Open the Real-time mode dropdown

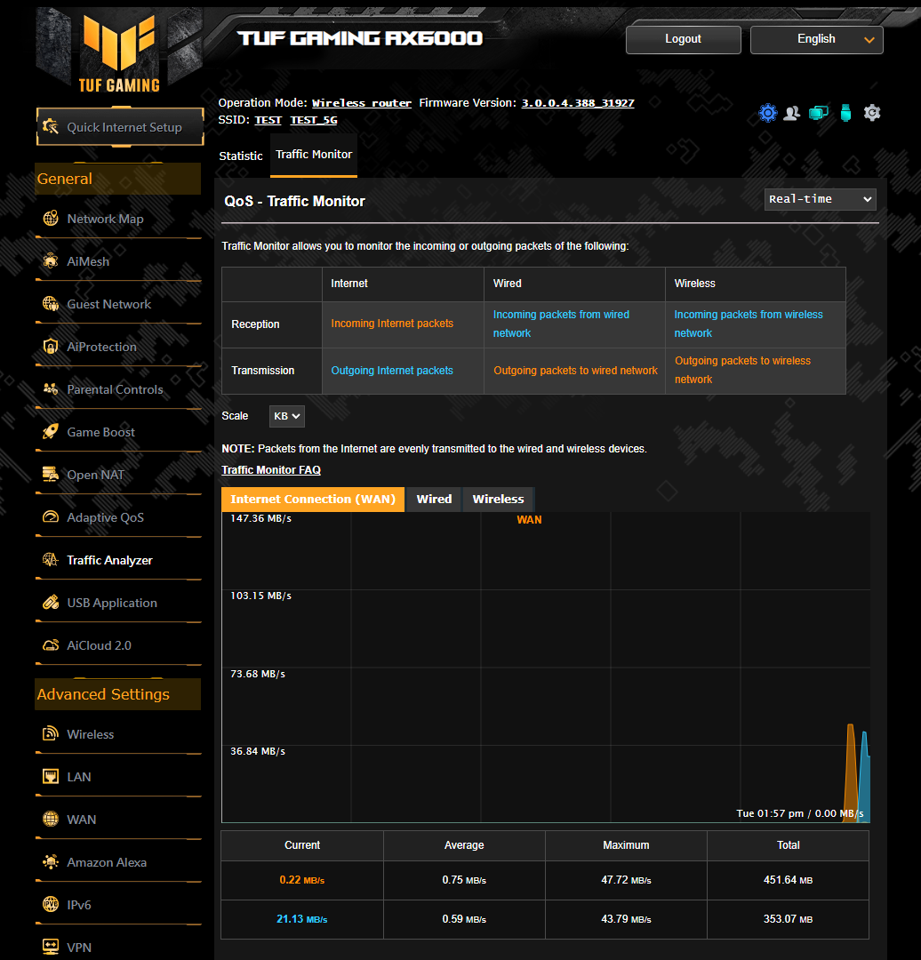tap(820, 199)
